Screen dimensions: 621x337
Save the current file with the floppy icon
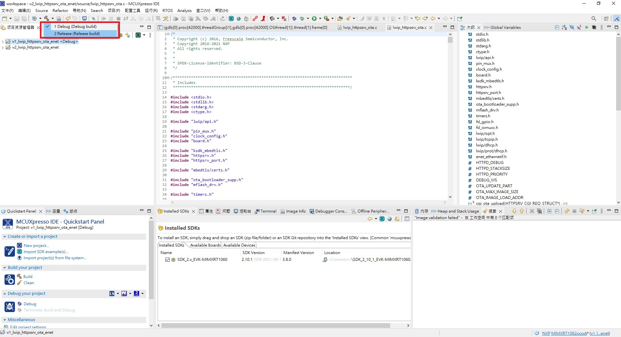[17, 18]
